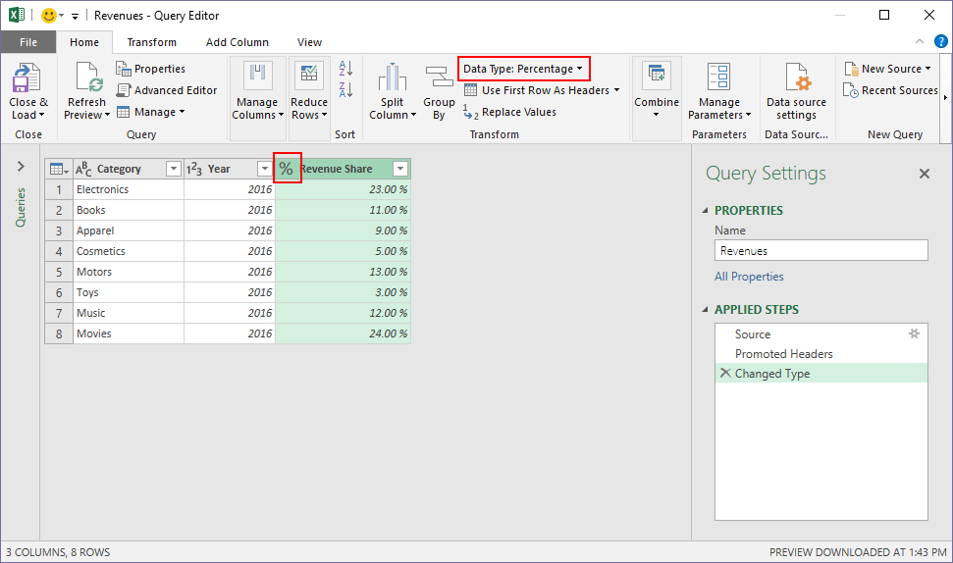Collapse the ribbon with the chevron
Image resolution: width=953 pixels, height=563 pixels.
(920, 41)
